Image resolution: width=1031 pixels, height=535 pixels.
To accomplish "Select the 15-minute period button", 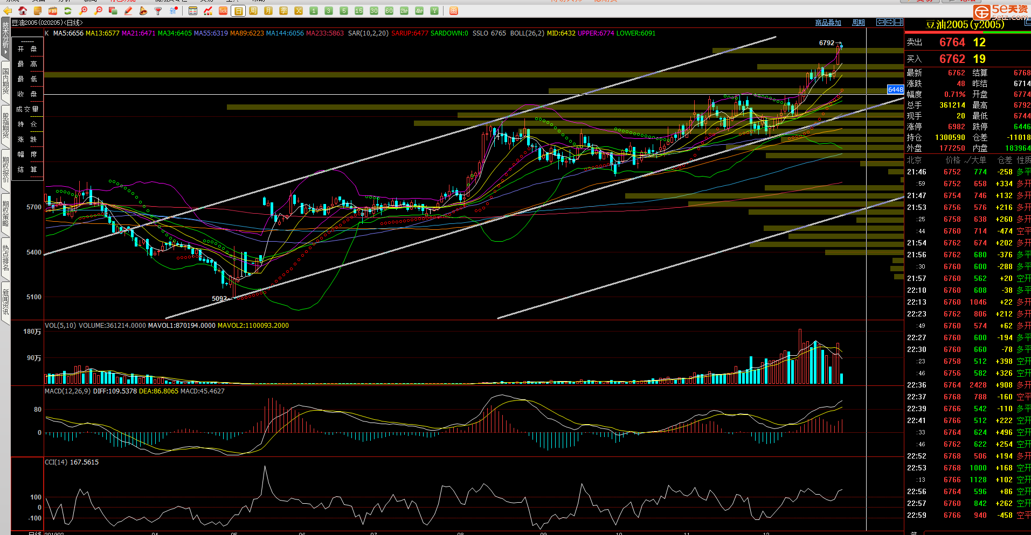I will (359, 11).
